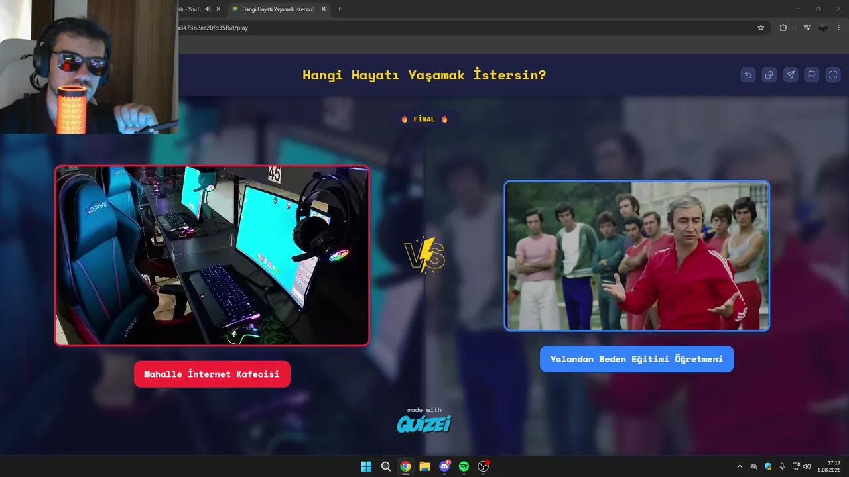Image resolution: width=849 pixels, height=477 pixels.
Task: Open Spotify from the taskbar
Action: (x=464, y=466)
